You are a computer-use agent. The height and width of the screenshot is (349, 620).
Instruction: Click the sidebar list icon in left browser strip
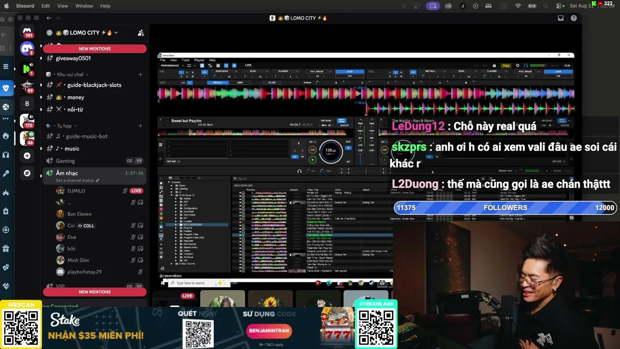(x=6, y=66)
